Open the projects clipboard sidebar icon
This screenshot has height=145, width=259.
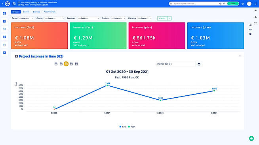point(4,21)
